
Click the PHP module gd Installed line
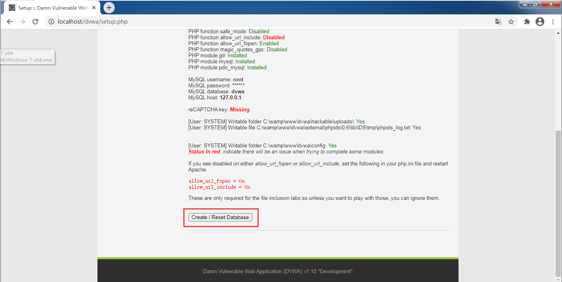(x=218, y=55)
